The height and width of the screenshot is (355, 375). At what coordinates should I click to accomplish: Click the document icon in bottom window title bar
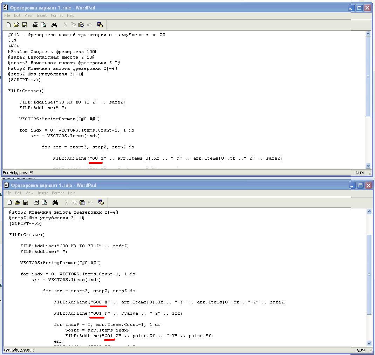6,185
